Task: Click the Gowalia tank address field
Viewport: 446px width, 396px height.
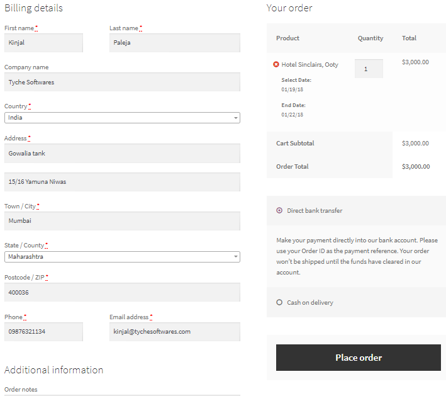Action: click(x=122, y=154)
